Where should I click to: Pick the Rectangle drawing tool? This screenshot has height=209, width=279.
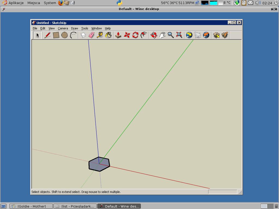56,35
